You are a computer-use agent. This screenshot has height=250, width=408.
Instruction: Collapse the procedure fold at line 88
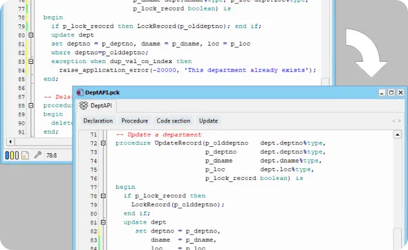(31, 106)
